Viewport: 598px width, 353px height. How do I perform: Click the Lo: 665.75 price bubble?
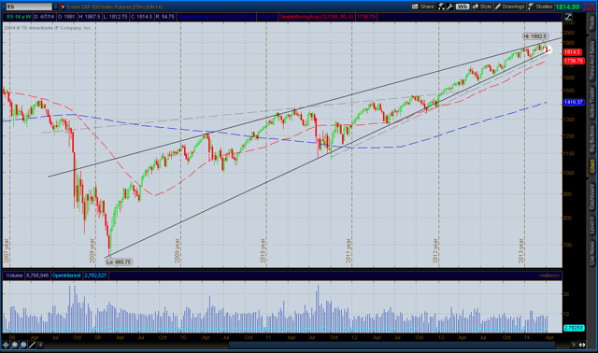pyautogui.click(x=119, y=261)
